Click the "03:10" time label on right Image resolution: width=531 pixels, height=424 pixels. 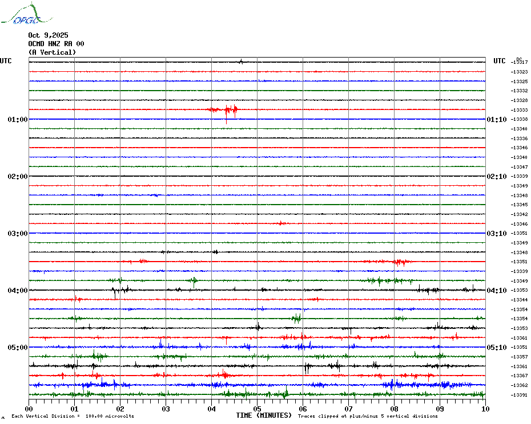click(497, 234)
